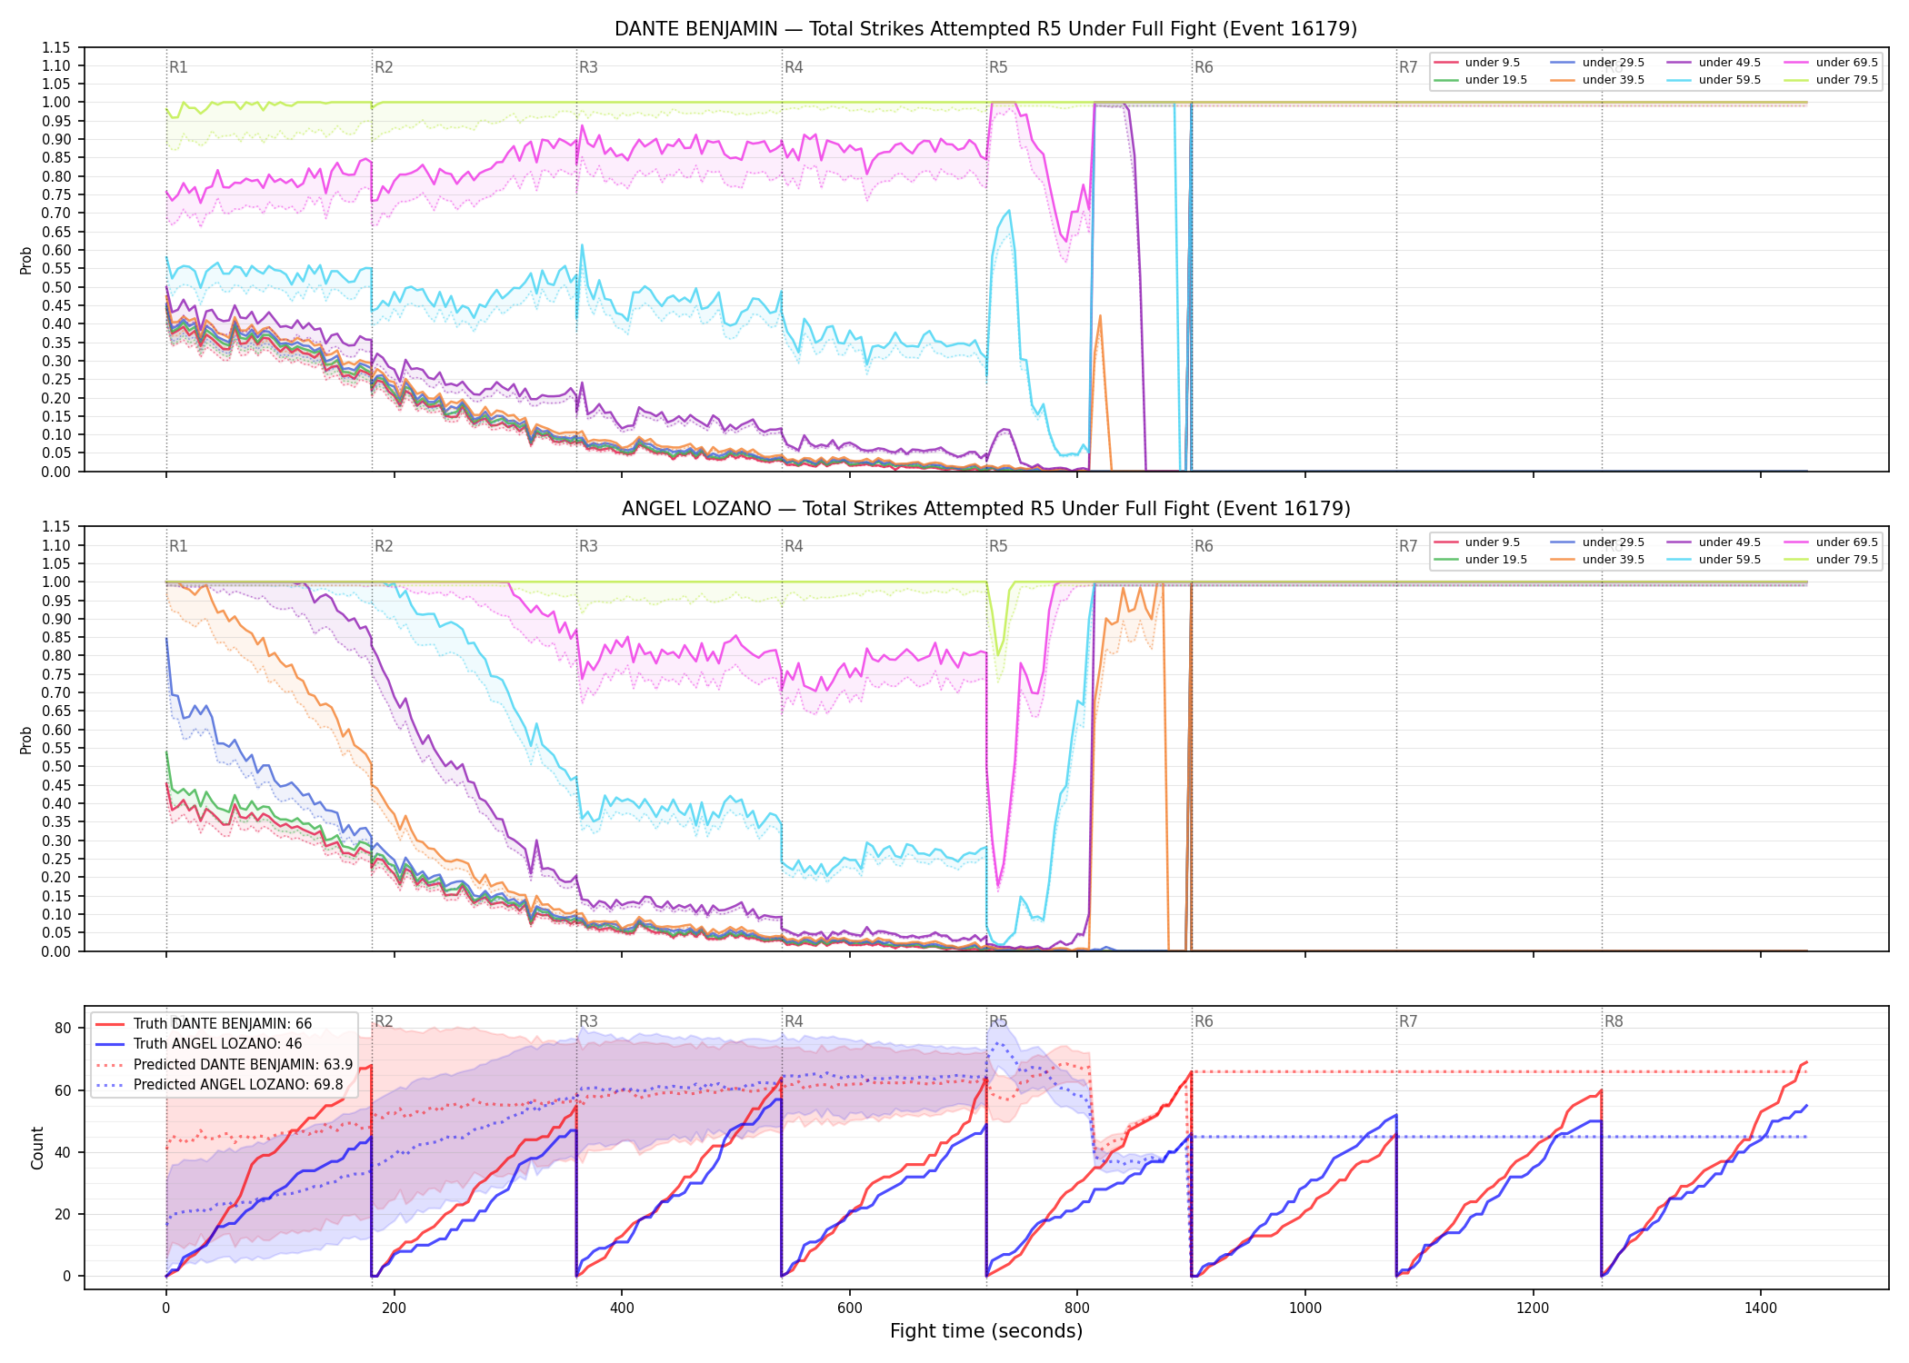The width and height of the screenshot is (1909, 1363).
Task: Click the R4 round marker in Dante chart
Action: click(794, 67)
